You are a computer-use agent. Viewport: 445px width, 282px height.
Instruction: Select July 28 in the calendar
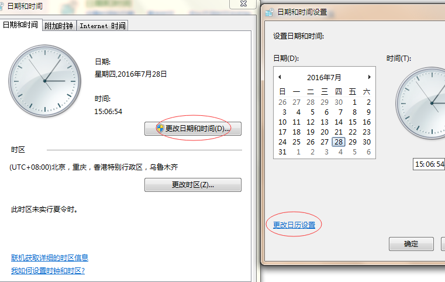click(339, 142)
